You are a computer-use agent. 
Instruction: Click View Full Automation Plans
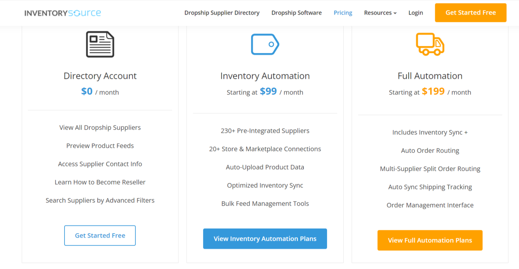click(x=430, y=240)
